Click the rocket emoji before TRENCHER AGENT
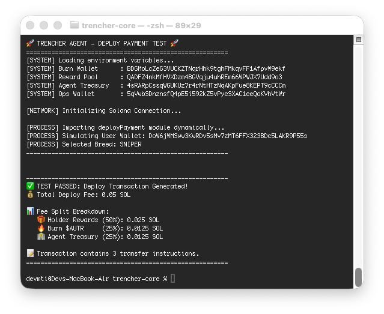Viewport: 384px width, 314px height. click(x=30, y=43)
